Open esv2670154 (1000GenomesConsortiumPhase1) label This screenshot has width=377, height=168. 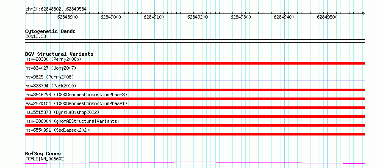[x=76, y=103]
